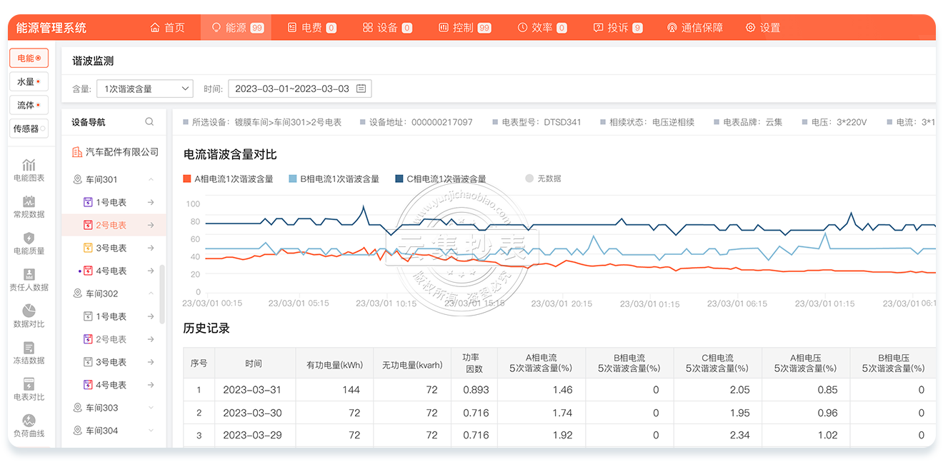The image size is (943, 462).
Task: Open the 通信保障 top menu
Action: [694, 28]
